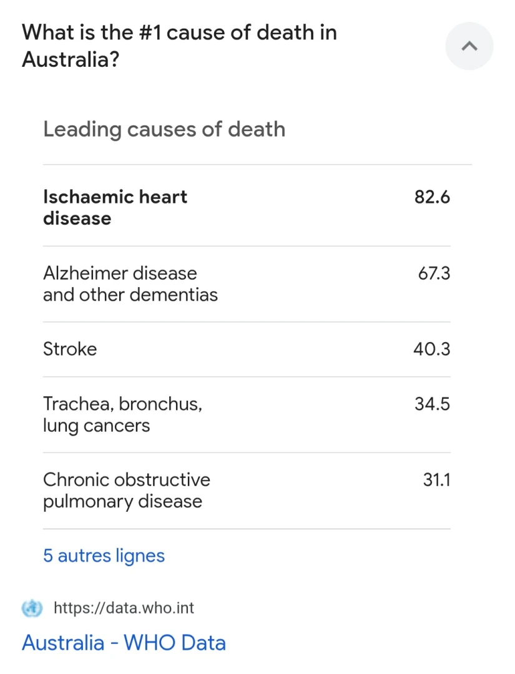Click the 40.3 value for Stroke
The height and width of the screenshot is (674, 515).
(x=431, y=349)
